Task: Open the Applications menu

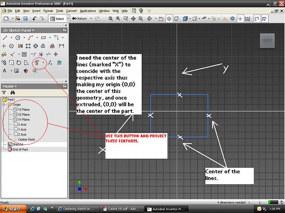Action: tap(88, 11)
